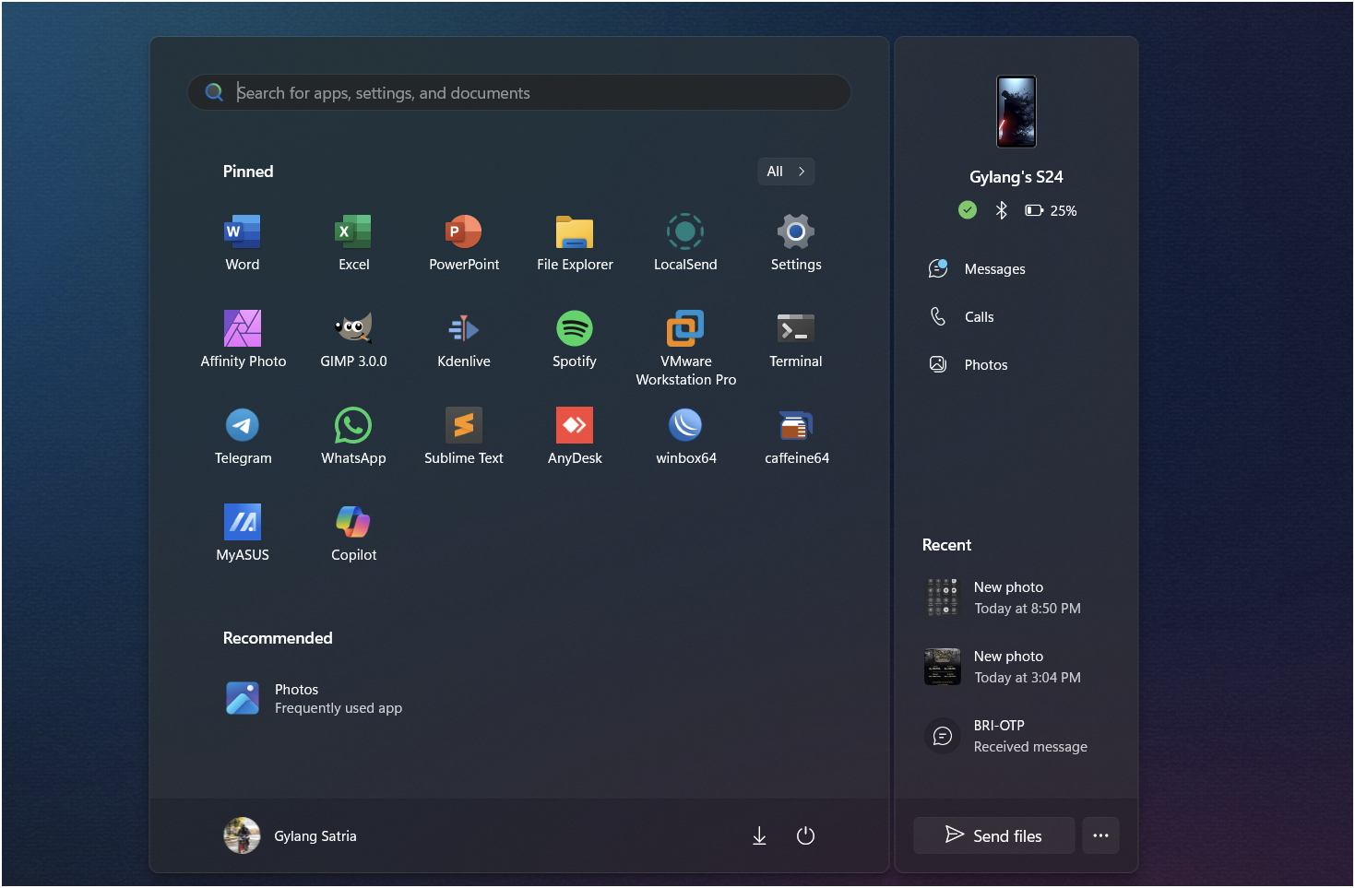Click Send files button

[994, 835]
